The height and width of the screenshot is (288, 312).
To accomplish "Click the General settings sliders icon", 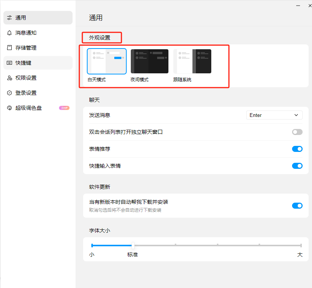I will pos(10,18).
